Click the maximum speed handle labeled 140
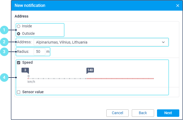 pos(90,70)
